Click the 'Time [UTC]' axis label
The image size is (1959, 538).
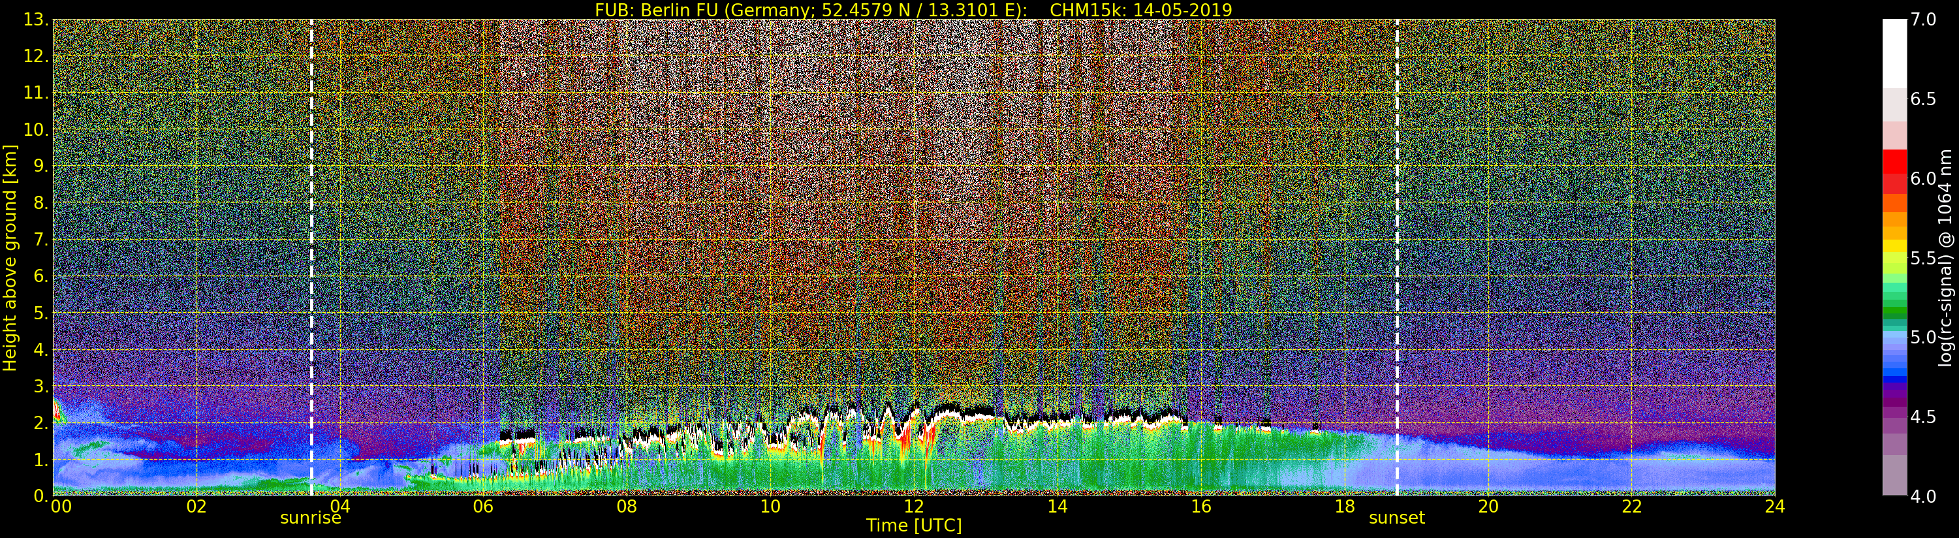(x=913, y=526)
